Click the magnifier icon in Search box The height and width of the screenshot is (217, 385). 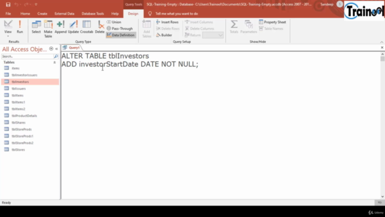(x=56, y=56)
